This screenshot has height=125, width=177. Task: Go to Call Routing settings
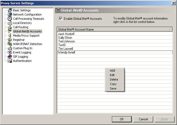coord(21,27)
